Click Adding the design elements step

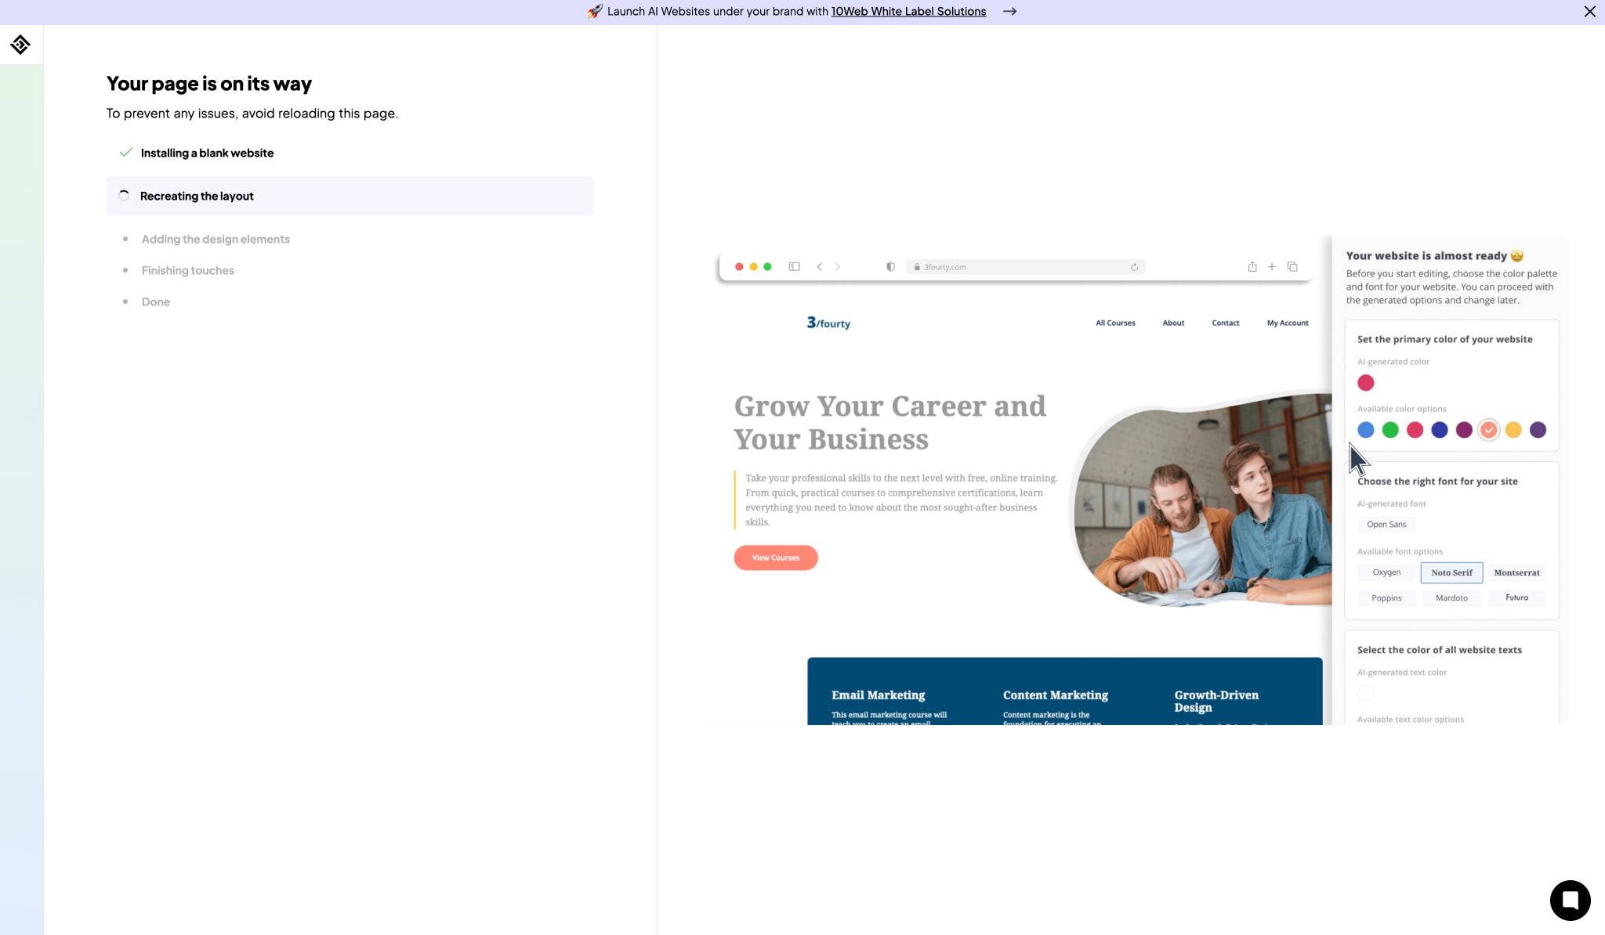[216, 239]
